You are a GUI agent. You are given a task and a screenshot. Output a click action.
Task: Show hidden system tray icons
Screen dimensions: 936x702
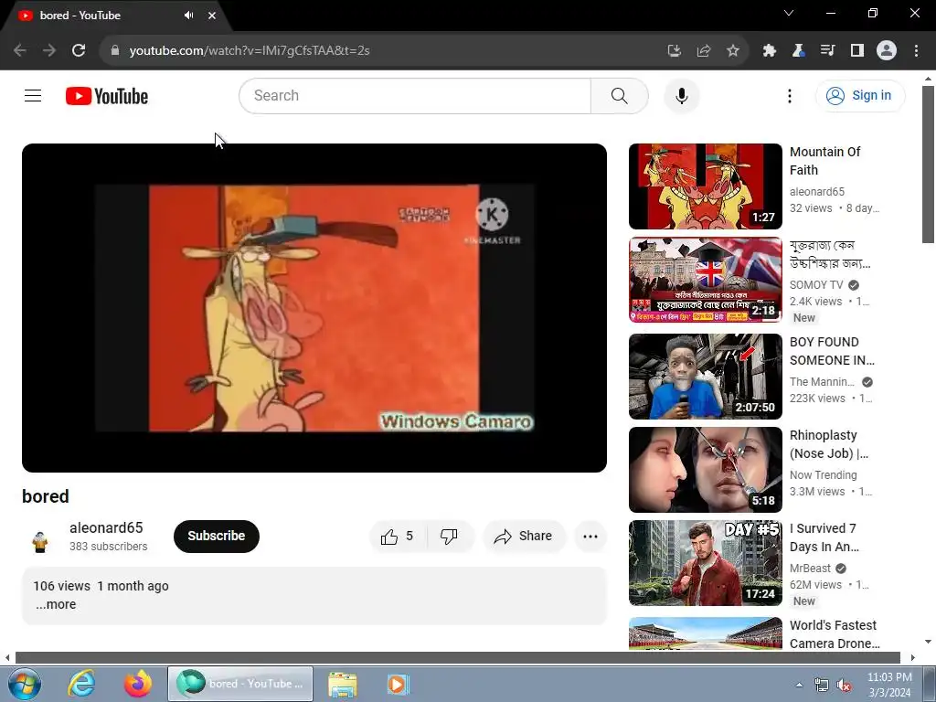[x=799, y=685]
